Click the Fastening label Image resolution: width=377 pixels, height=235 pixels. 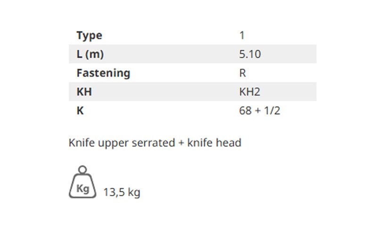(103, 73)
